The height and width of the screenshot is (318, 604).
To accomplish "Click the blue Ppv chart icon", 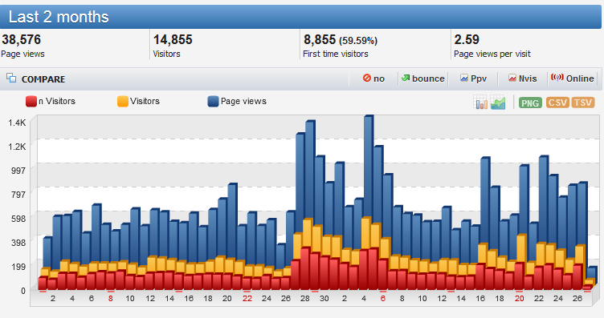I will click(464, 78).
